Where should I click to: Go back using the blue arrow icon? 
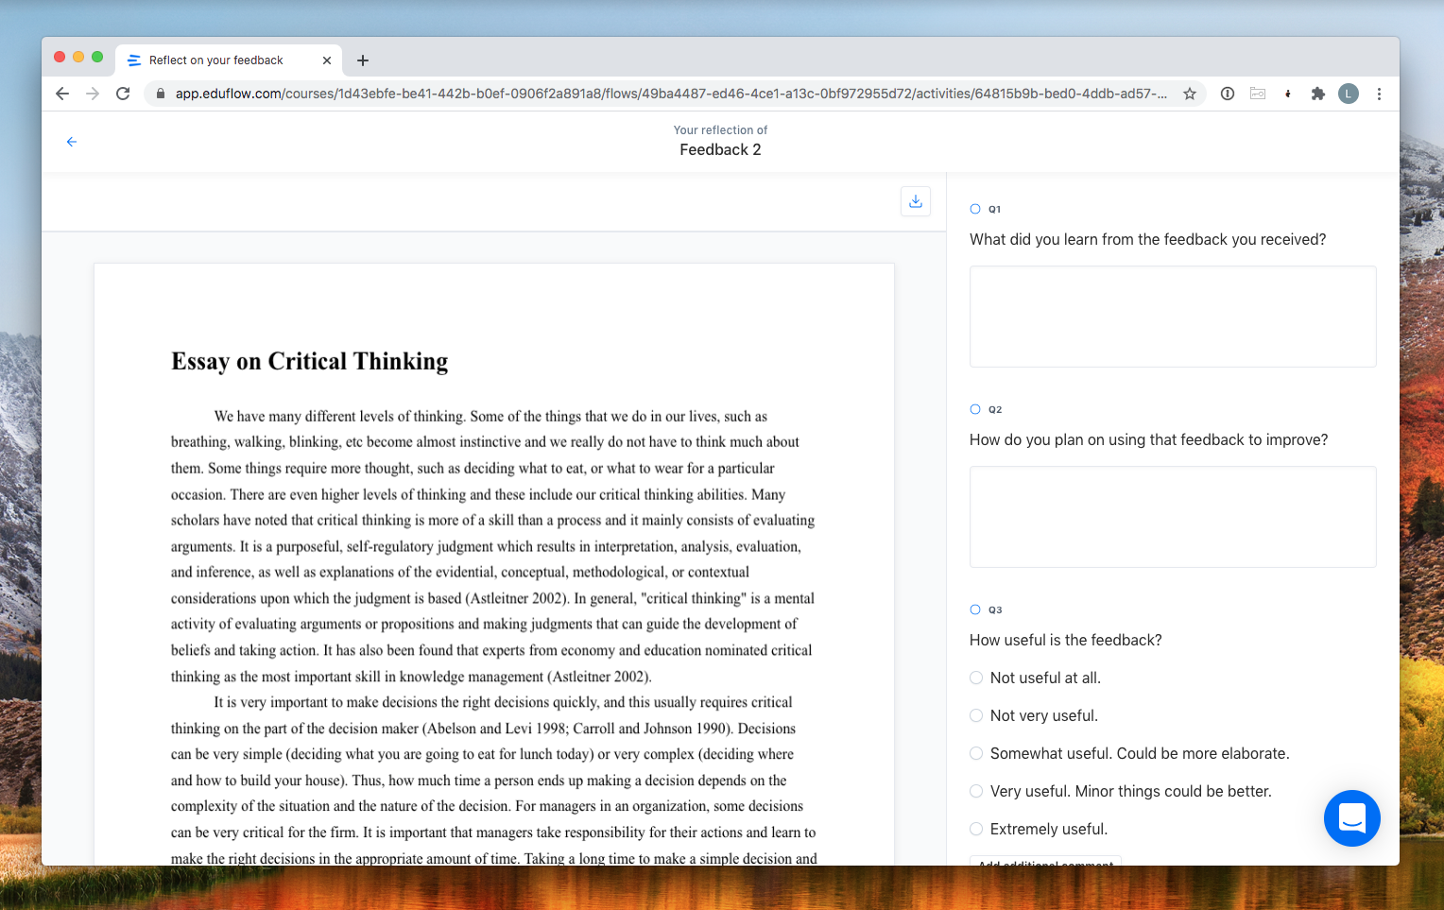(x=72, y=142)
